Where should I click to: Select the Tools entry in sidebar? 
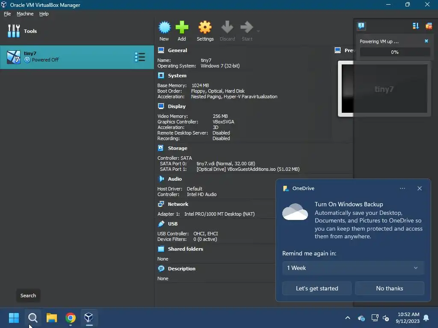pos(77,31)
